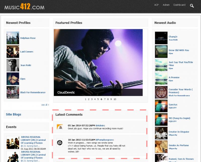Open the Admin navigation link
The width and height of the screenshot is (201, 162).
166,5
